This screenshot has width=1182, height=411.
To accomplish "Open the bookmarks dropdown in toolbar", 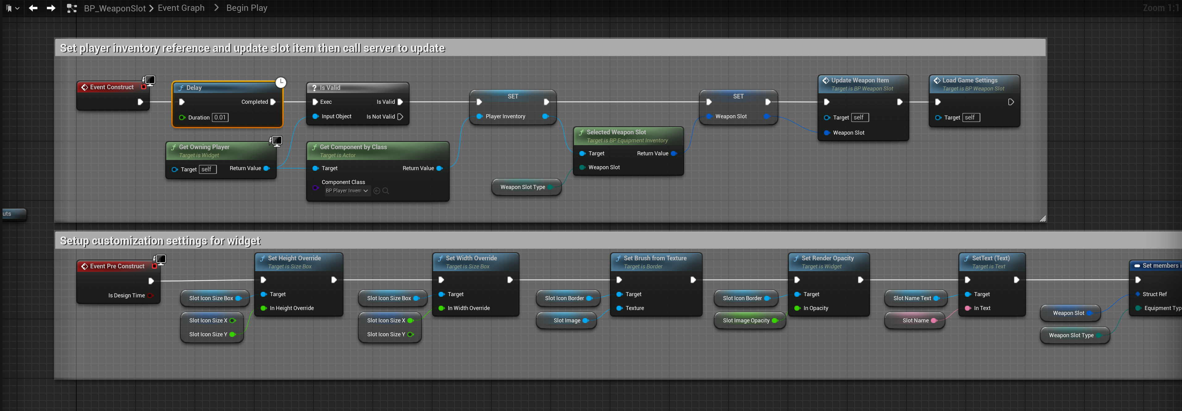I will [x=12, y=8].
